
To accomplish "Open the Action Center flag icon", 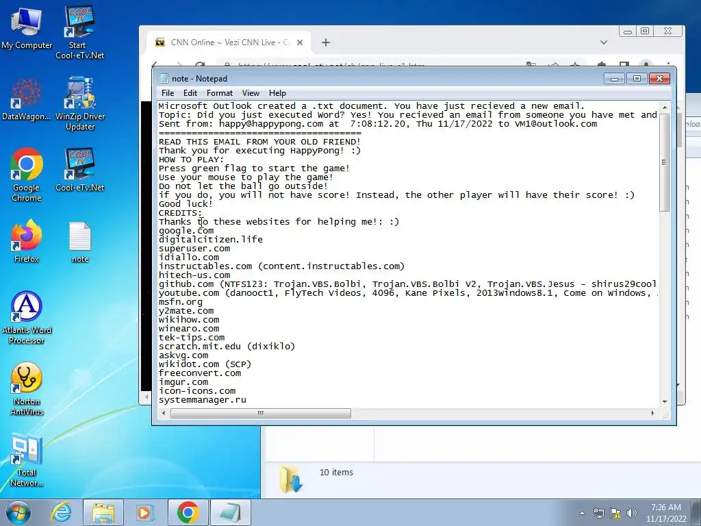I will (615, 513).
